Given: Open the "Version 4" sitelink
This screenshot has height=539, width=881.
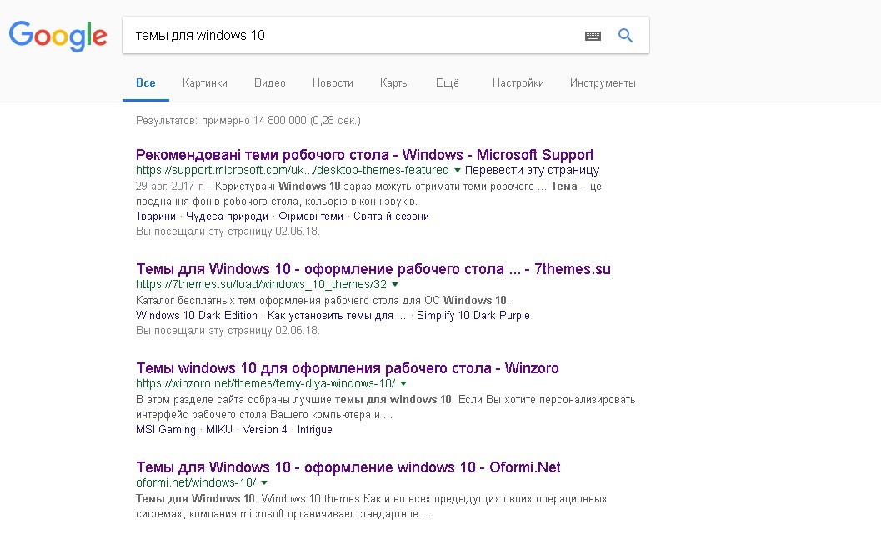Looking at the screenshot, I should 265,430.
